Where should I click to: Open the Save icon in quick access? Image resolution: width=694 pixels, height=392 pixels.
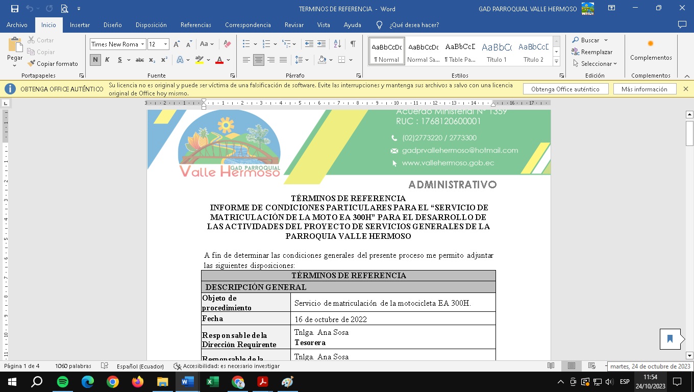[15, 9]
